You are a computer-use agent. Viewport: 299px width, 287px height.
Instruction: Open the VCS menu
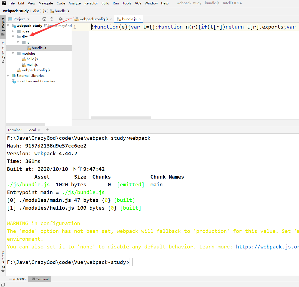pos(138,3)
